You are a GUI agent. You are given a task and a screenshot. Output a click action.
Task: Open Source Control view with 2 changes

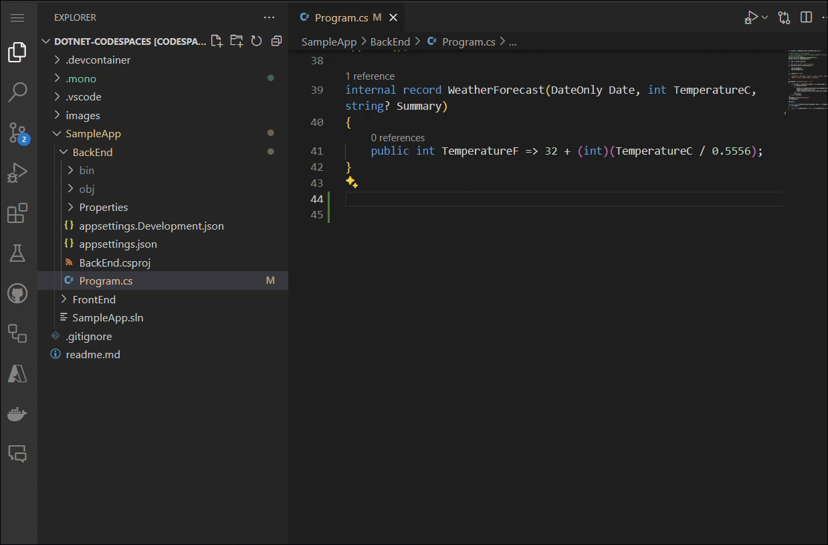point(17,133)
